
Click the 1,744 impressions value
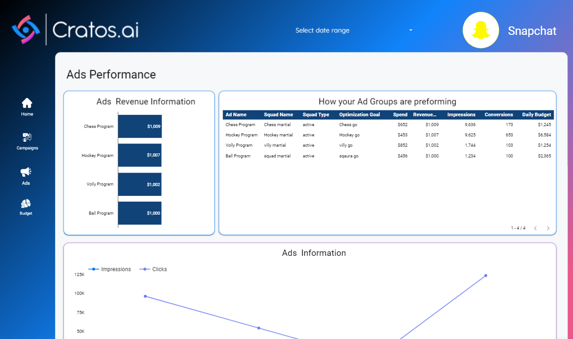470,145
